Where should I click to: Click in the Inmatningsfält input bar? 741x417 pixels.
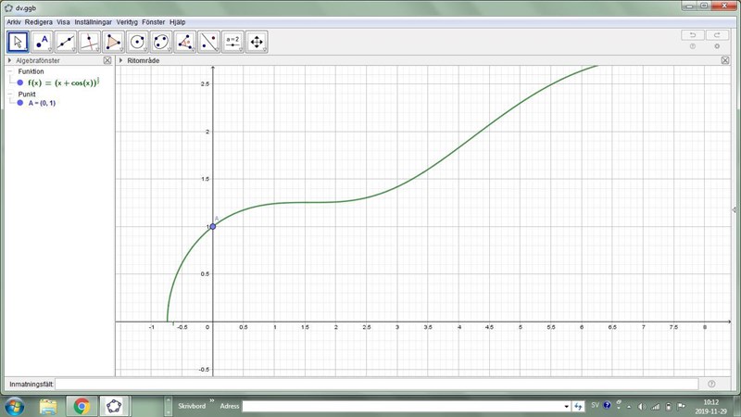(x=375, y=384)
